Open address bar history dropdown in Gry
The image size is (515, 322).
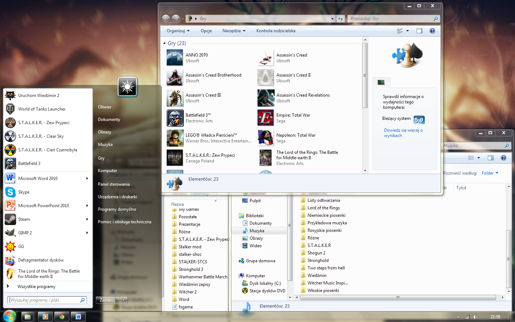click(x=332, y=19)
